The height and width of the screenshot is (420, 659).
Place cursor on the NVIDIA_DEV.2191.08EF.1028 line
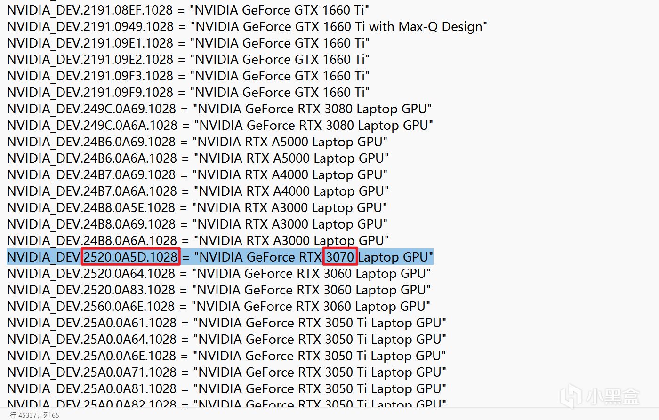click(x=188, y=10)
